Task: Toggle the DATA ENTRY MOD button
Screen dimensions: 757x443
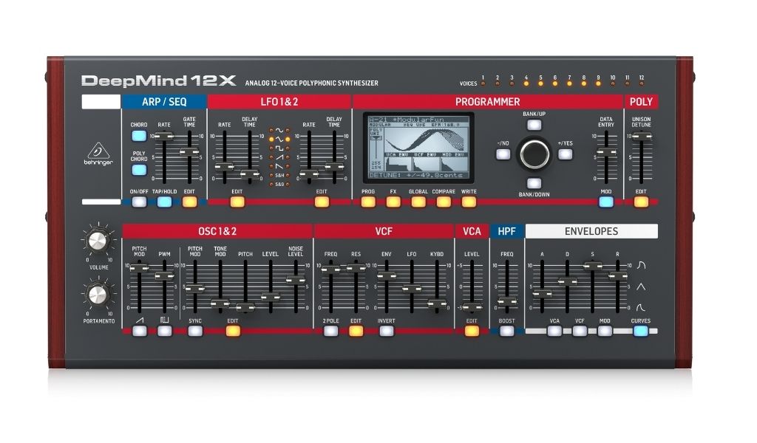Action: pos(606,202)
